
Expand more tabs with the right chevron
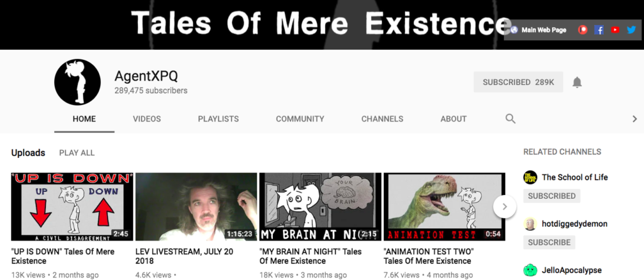[635, 119]
